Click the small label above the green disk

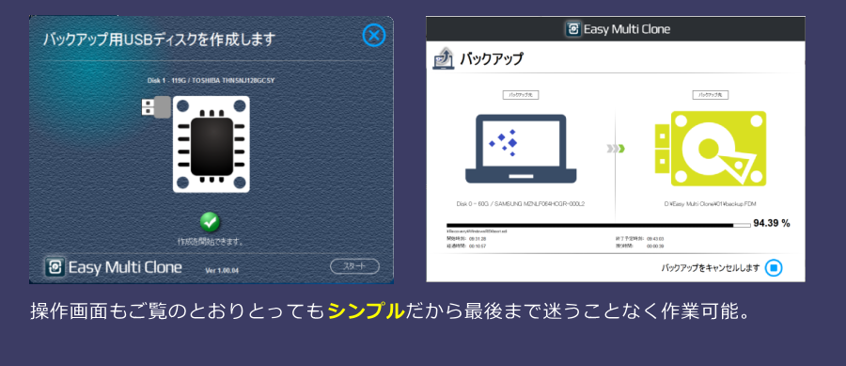click(x=711, y=95)
